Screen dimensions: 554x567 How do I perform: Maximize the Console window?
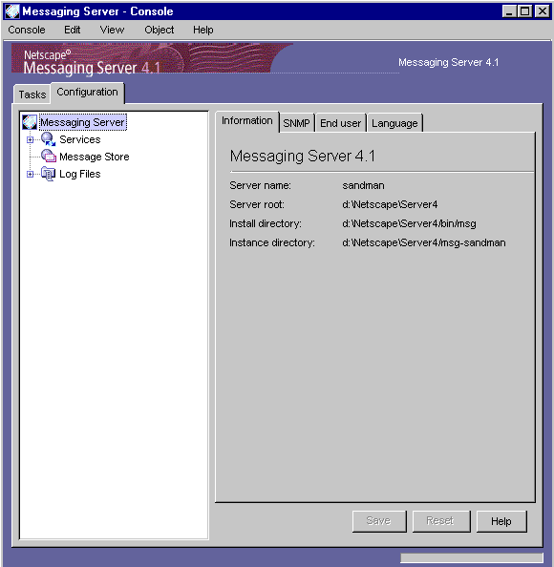pyautogui.click(x=525, y=11)
